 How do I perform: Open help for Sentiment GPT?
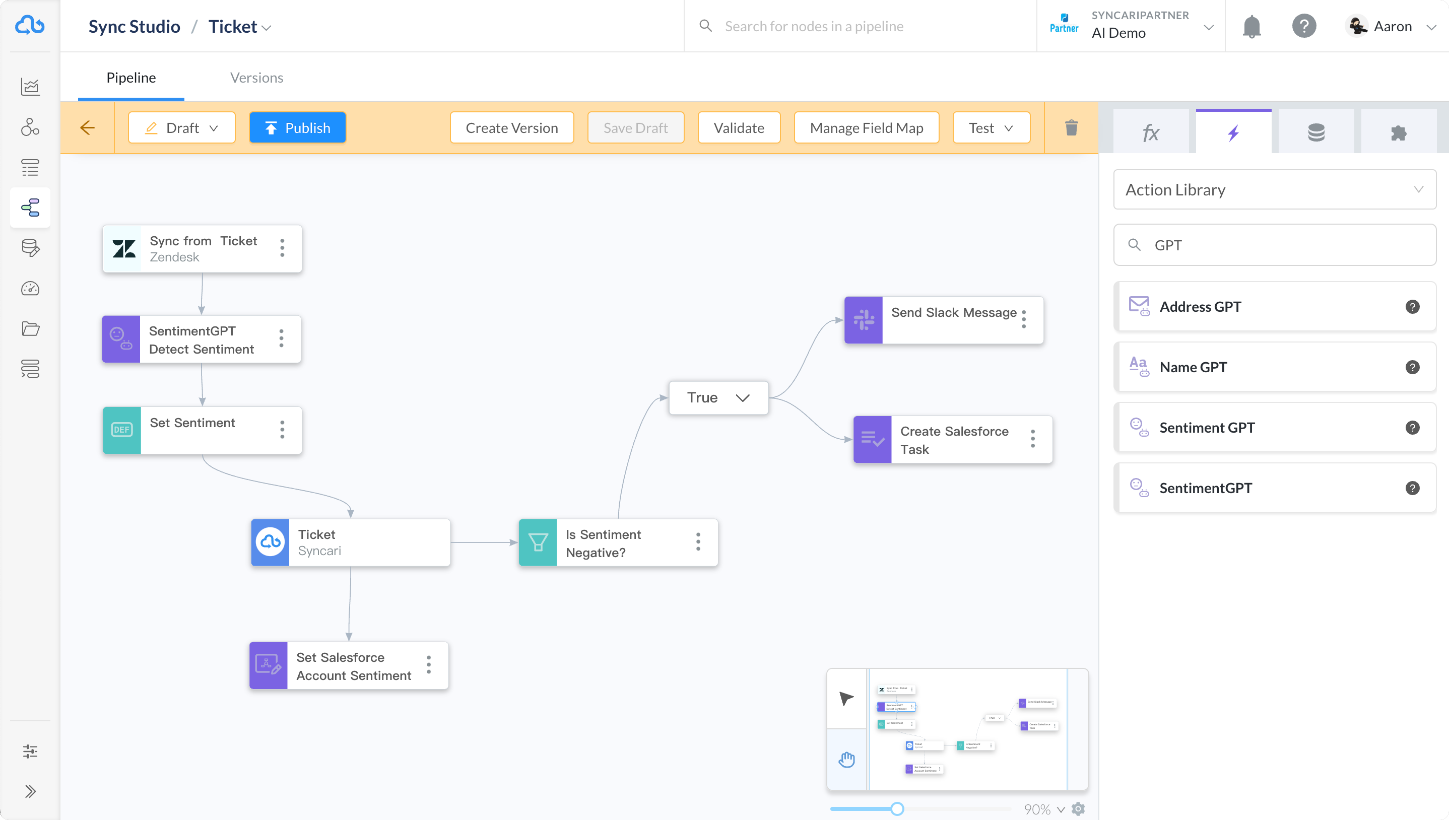click(x=1412, y=428)
